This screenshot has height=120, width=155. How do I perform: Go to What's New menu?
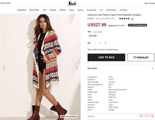coord(22,10)
